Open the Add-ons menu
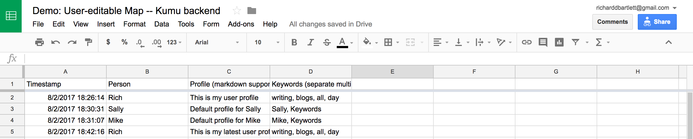 (241, 24)
